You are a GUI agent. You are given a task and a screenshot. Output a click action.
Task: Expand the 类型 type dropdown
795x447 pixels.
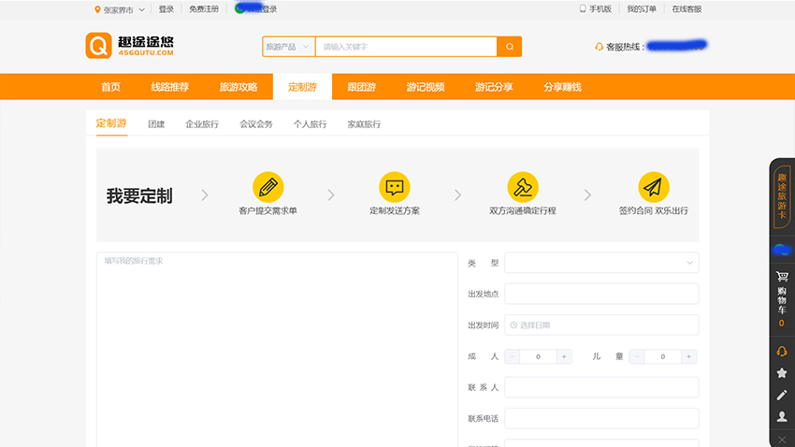click(x=600, y=263)
